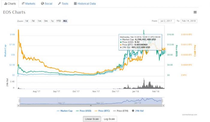Click the Tools tab wrench icon
The width and height of the screenshot is (210, 122).
coord(59,4)
